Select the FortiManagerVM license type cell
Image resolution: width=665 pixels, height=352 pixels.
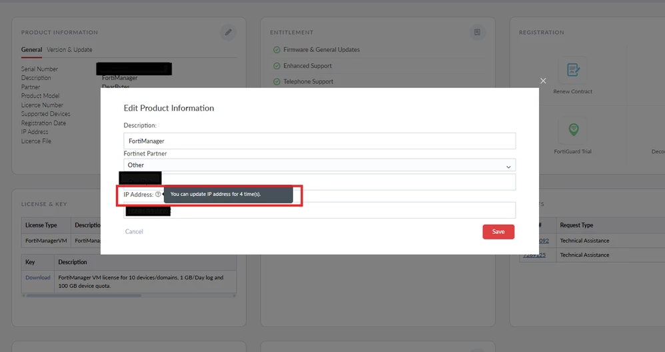pyautogui.click(x=46, y=241)
